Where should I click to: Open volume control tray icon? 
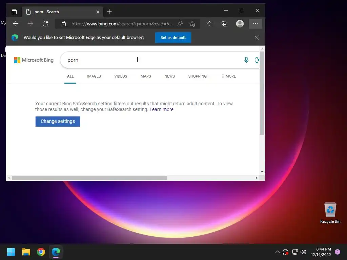coord(303,252)
